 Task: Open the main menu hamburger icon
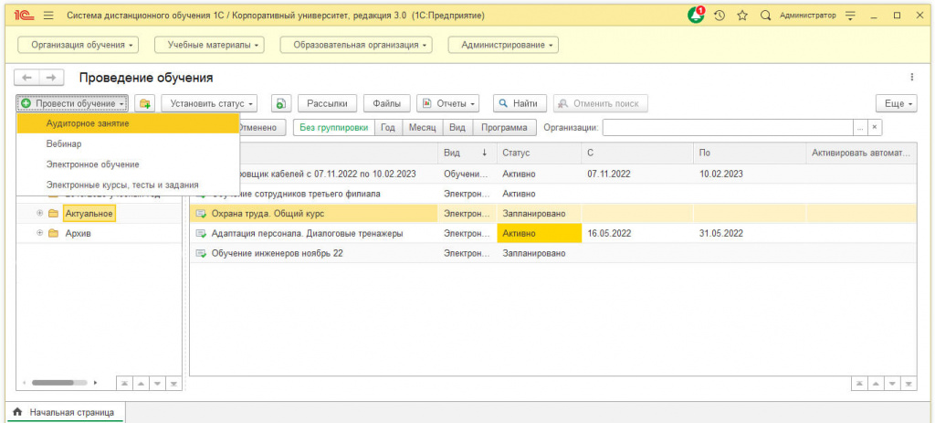click(49, 16)
